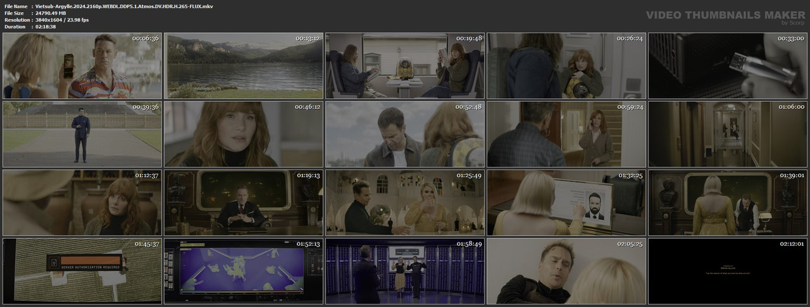Click the thumbnail timestamped 00:26:24

pyautogui.click(x=566, y=66)
